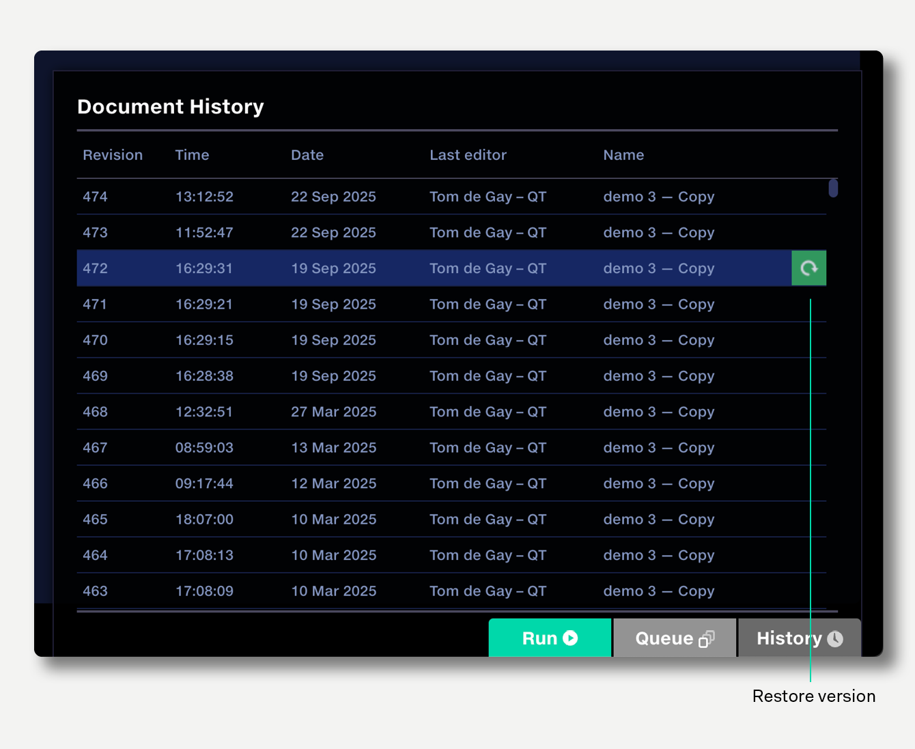The width and height of the screenshot is (915, 749).
Task: Click the Last editor column header
Action: (x=468, y=155)
